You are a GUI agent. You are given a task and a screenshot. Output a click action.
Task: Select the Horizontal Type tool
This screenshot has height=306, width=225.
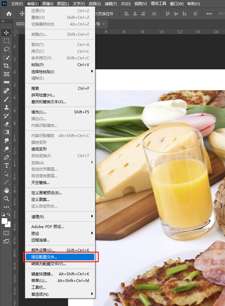[x=6, y=166]
